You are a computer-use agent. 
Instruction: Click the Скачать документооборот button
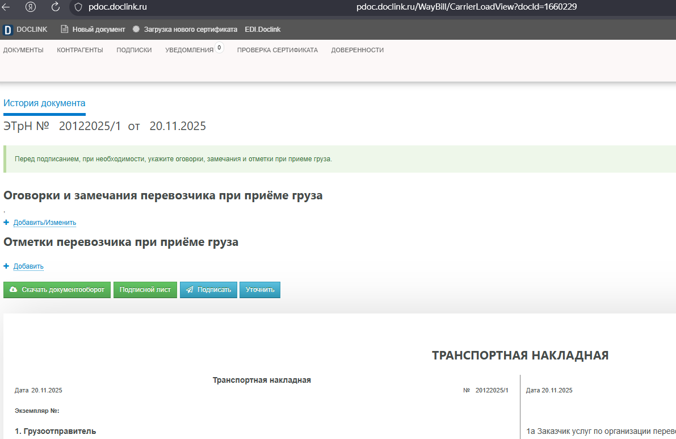pyautogui.click(x=57, y=290)
